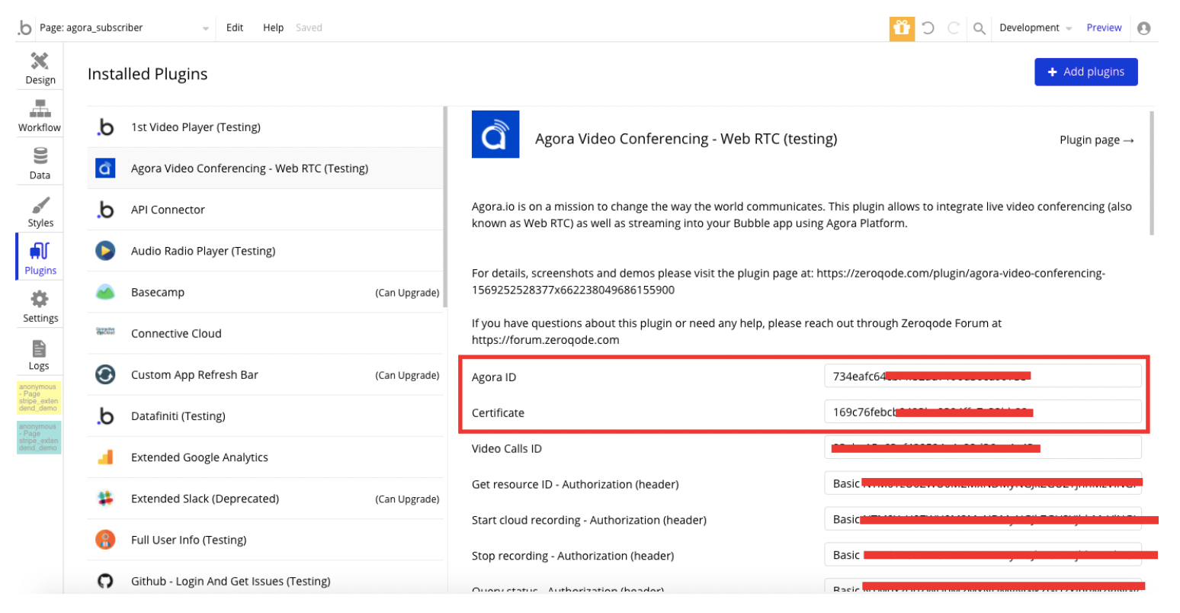Click the Bubble logo icon
The width and height of the screenshot is (1180, 613).
click(25, 27)
